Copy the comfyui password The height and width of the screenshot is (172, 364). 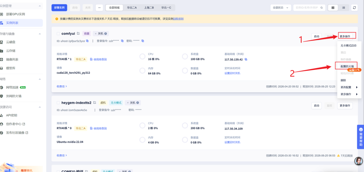click(143, 41)
